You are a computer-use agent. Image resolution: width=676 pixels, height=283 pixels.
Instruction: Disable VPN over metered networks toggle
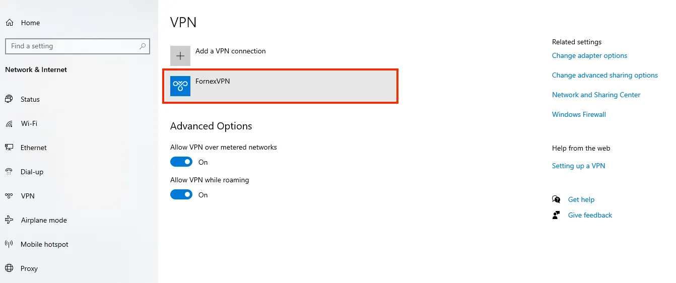click(x=181, y=162)
